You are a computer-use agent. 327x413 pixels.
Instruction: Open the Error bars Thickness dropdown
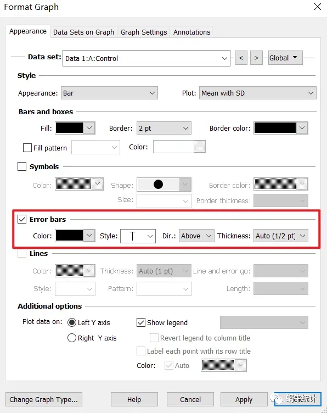tap(281, 236)
